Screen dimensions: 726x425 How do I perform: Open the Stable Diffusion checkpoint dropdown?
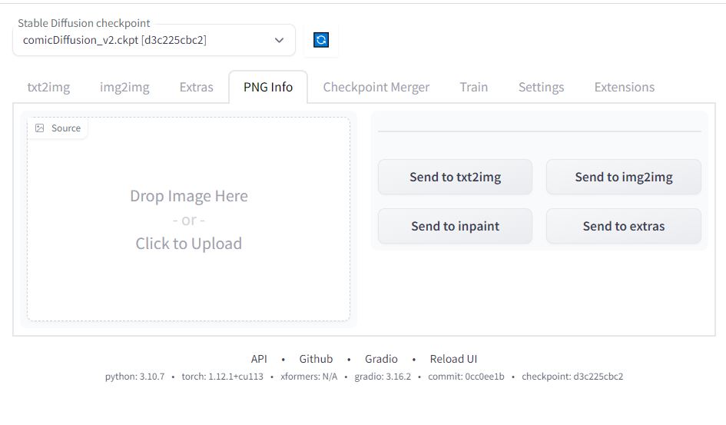[154, 40]
